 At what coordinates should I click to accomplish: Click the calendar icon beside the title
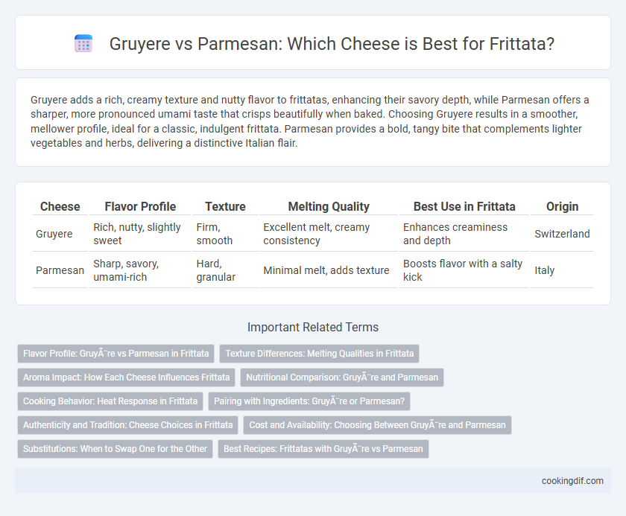[83, 43]
